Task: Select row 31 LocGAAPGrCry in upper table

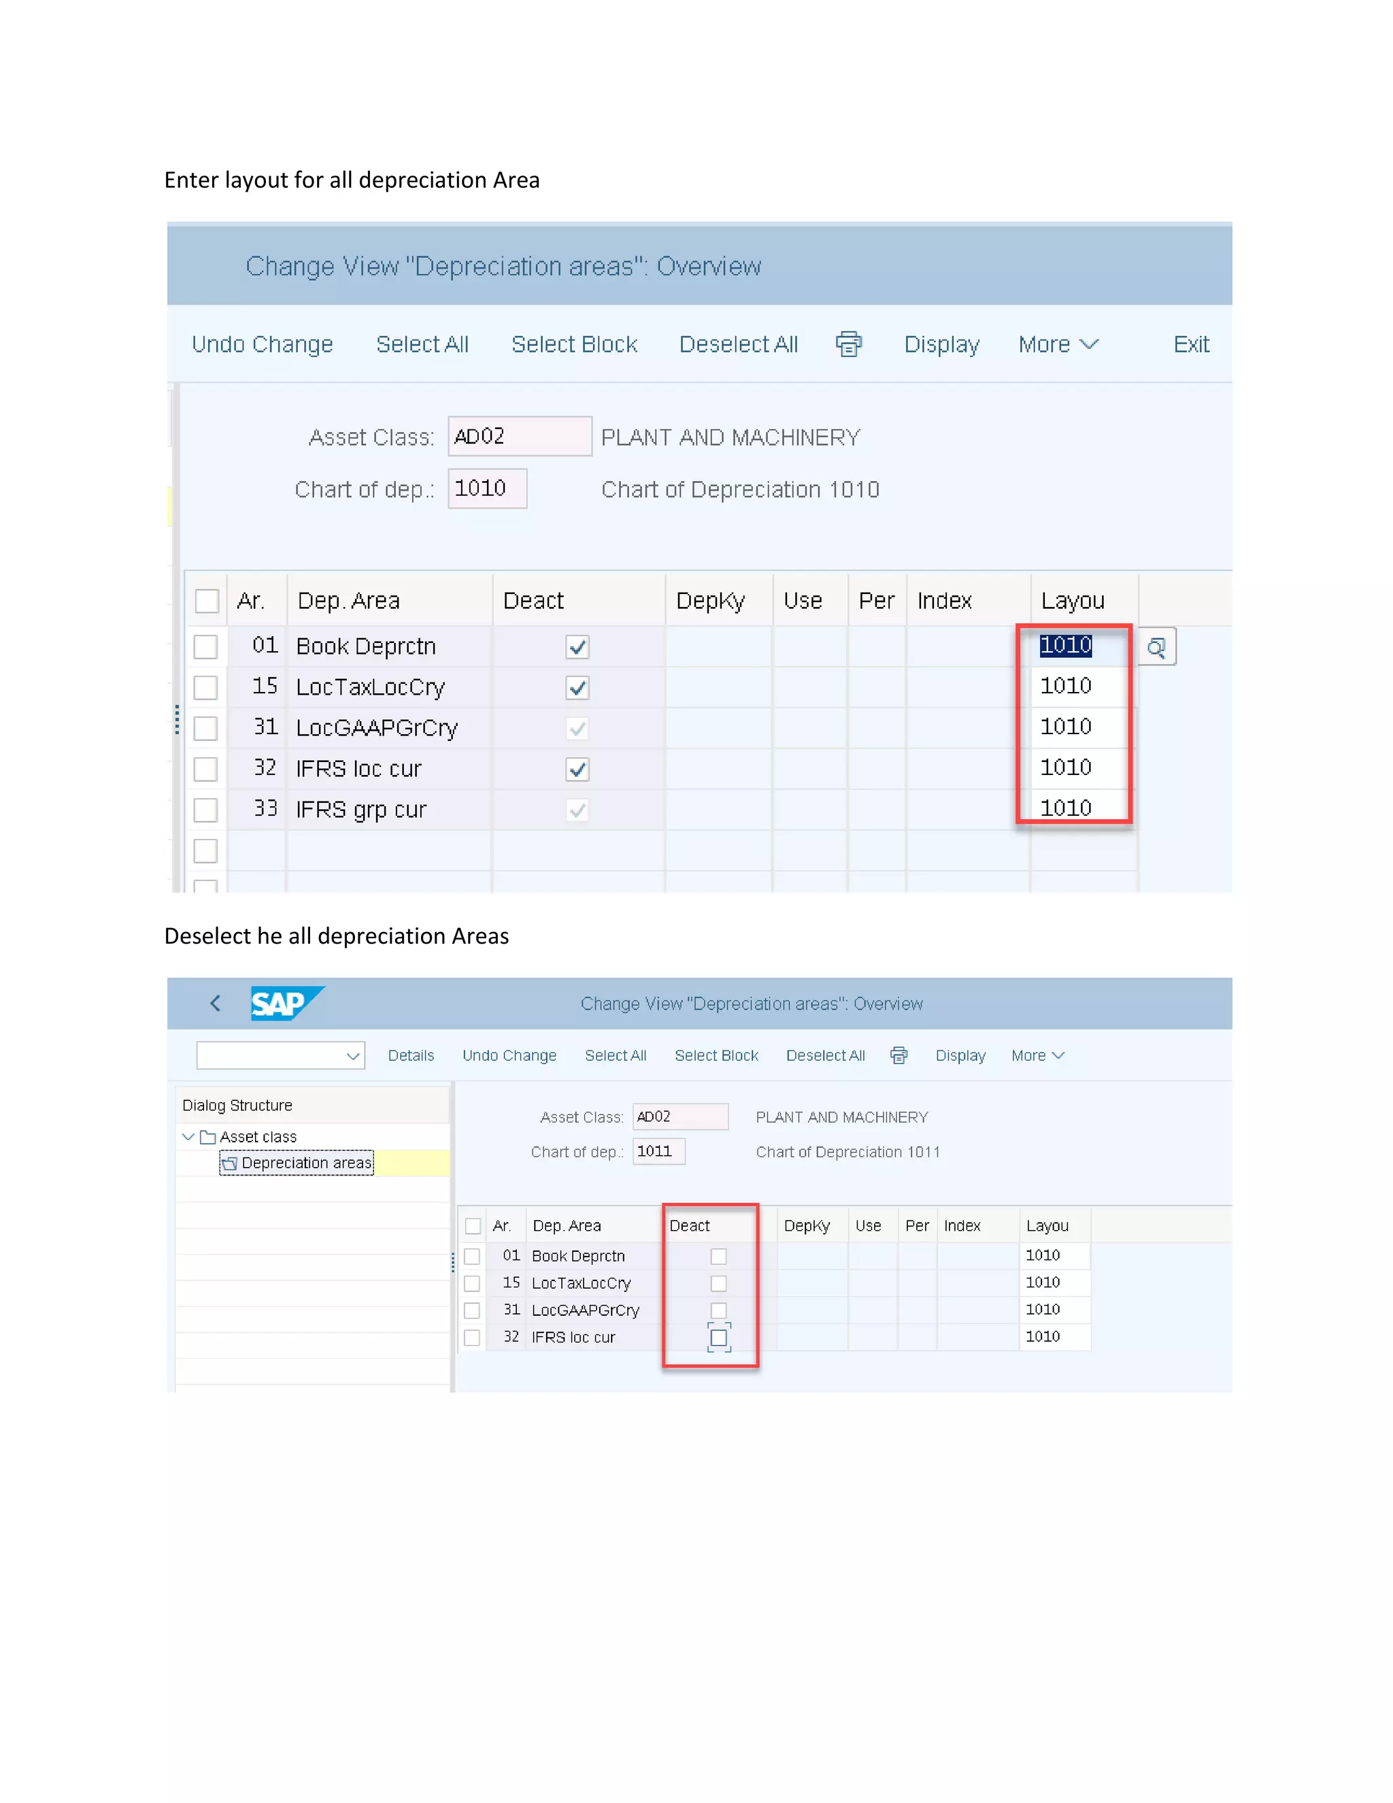Action: (x=205, y=727)
